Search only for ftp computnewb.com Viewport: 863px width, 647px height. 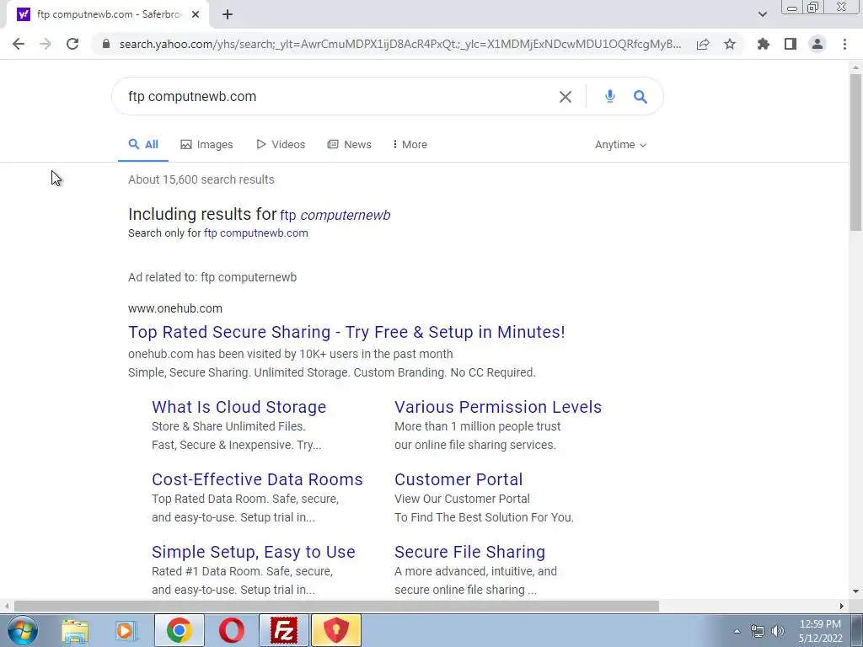point(256,233)
